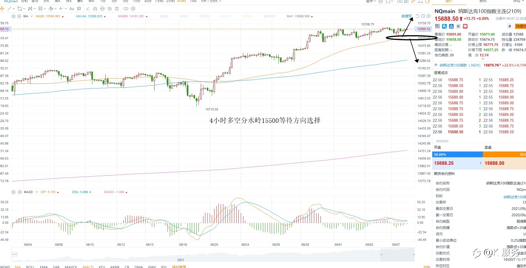Open the drawing toolbar settings gear

click(x=133, y=9)
